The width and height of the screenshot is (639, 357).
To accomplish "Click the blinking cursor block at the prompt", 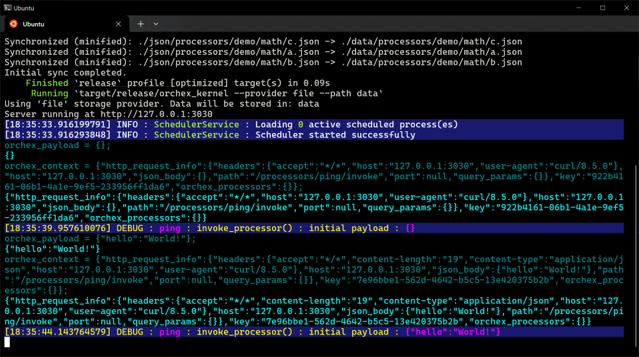I will tap(7, 342).
